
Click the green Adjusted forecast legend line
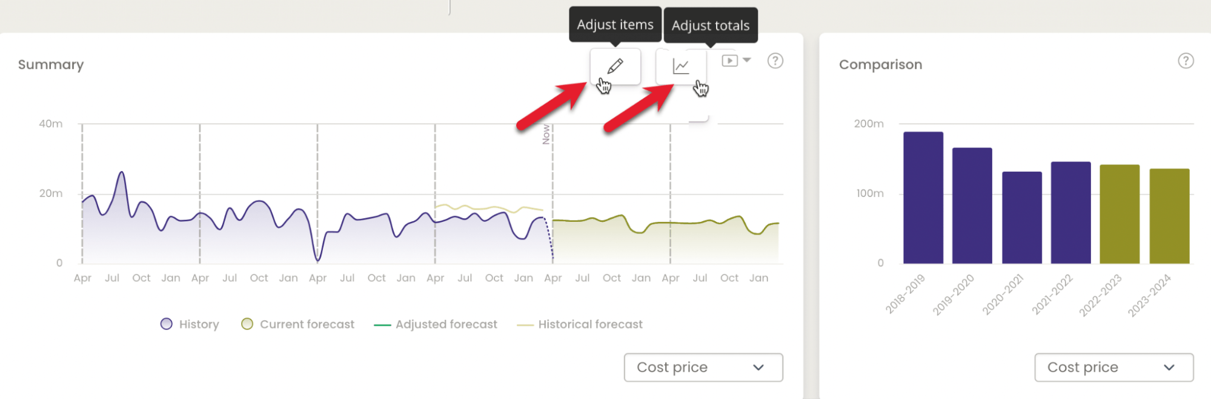point(382,325)
